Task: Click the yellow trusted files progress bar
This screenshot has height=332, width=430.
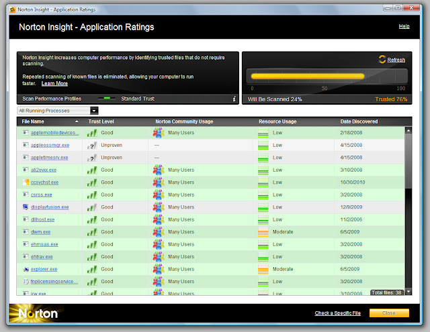Action: pos(308,76)
